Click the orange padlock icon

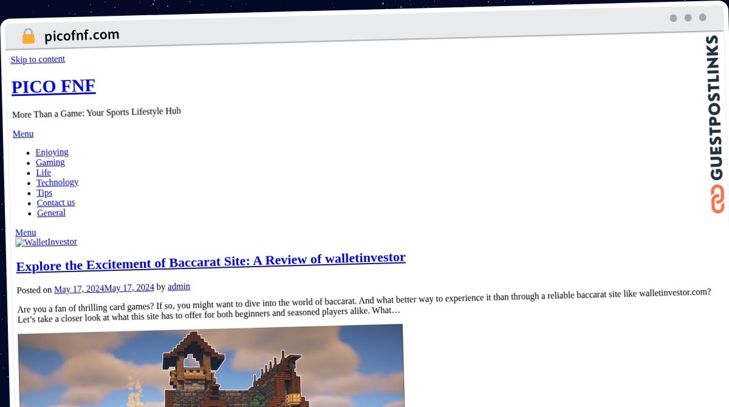(28, 36)
